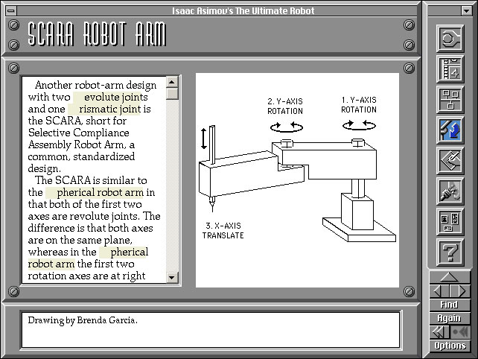478x359 pixels.
Task: Click the 'Drawing by Brenda Garcia.' caption
Action: pos(83,320)
